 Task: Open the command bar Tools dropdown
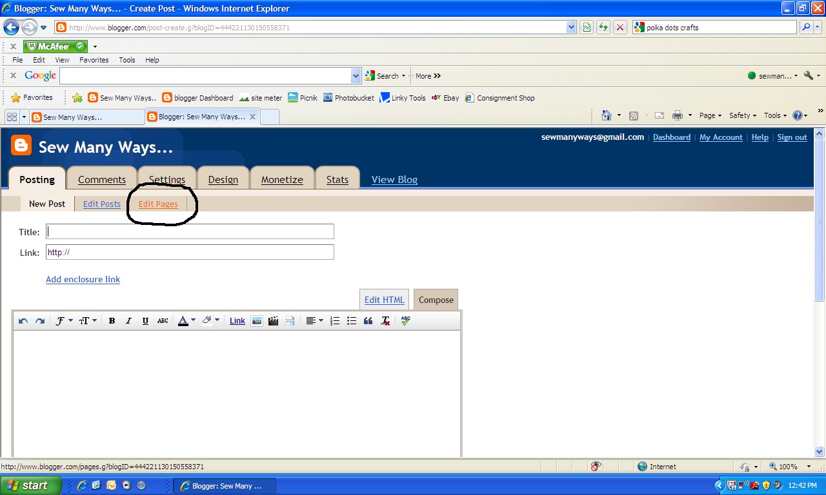[775, 115]
